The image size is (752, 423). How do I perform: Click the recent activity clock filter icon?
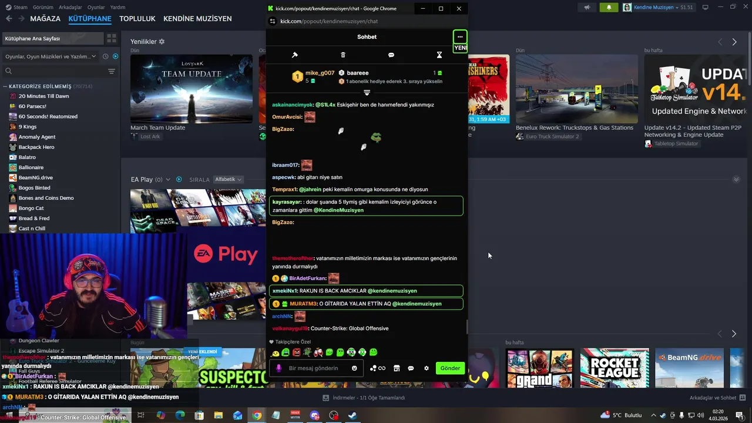tap(106, 56)
